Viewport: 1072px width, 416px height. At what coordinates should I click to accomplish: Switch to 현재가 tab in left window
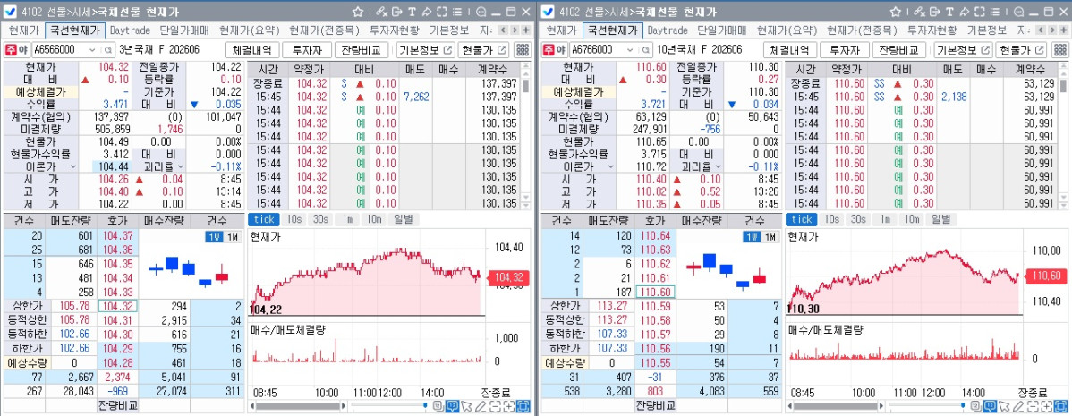coord(25,30)
